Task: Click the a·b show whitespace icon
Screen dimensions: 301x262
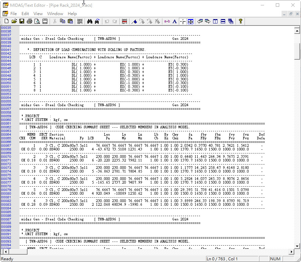Action: tap(167, 21)
